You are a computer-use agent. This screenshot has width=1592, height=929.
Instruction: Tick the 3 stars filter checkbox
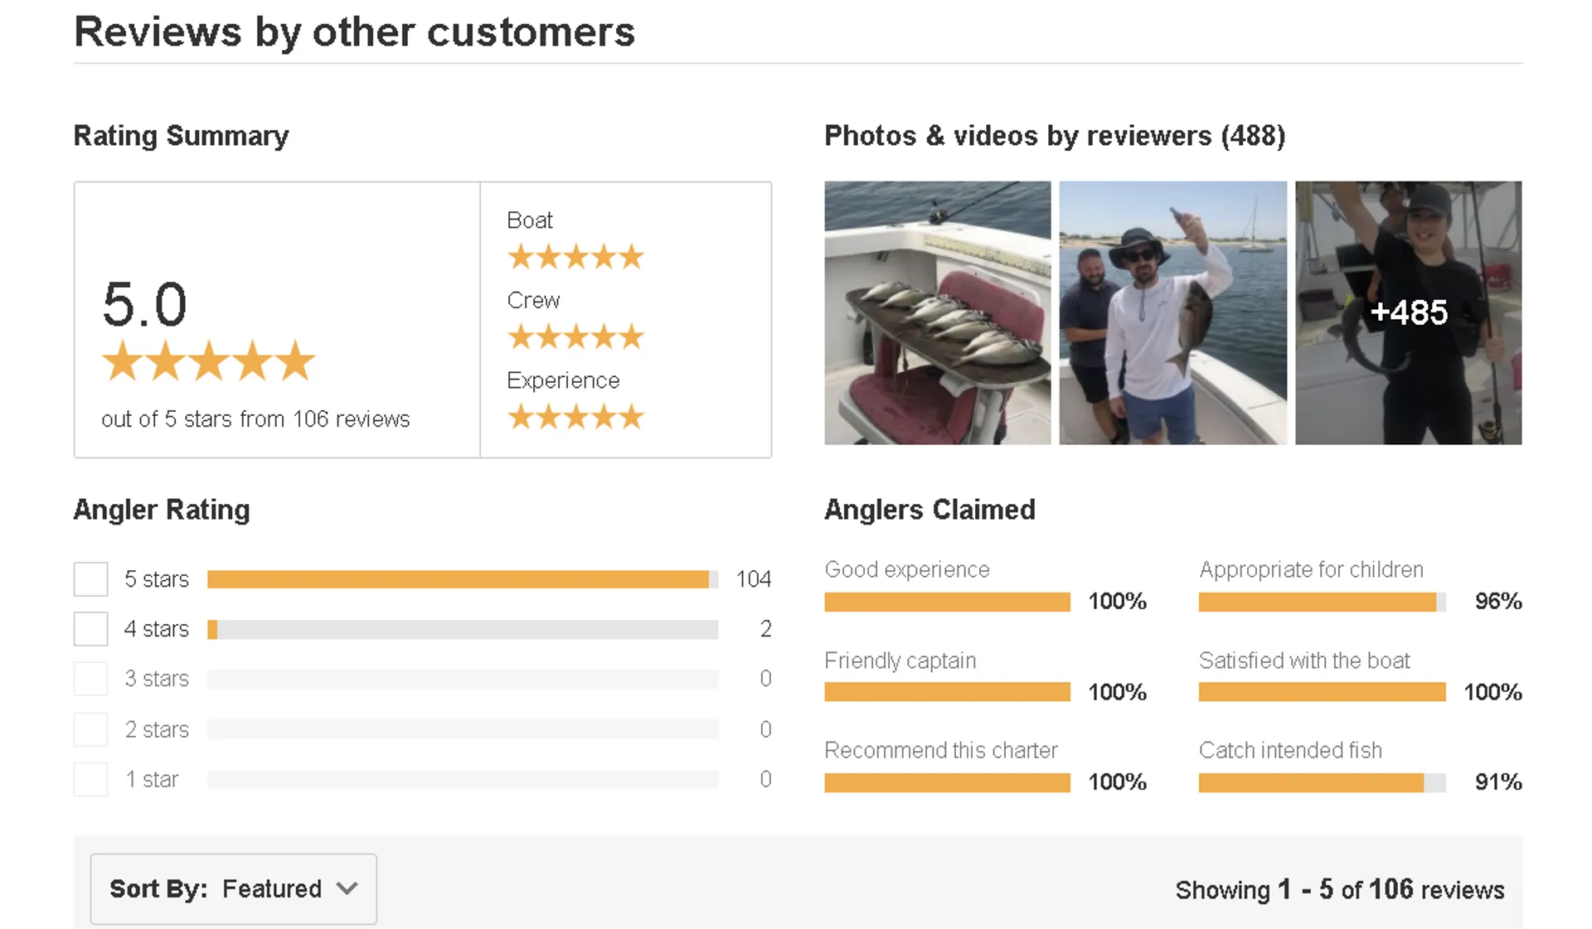click(90, 679)
